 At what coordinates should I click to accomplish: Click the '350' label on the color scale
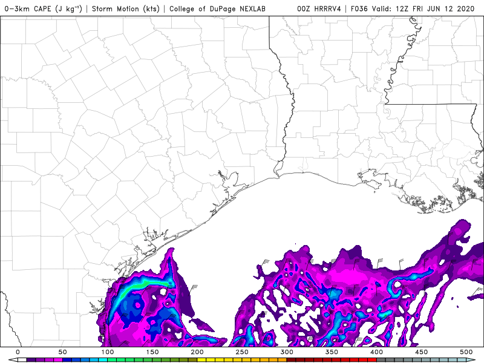[x=332, y=352]
